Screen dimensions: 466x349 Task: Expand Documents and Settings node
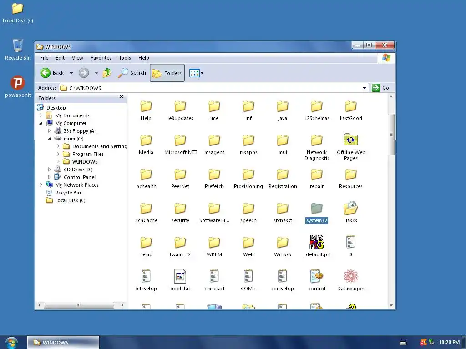coord(58,146)
